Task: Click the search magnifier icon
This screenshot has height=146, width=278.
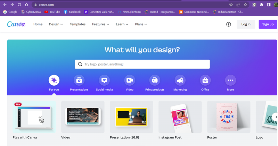Action: [80, 64]
